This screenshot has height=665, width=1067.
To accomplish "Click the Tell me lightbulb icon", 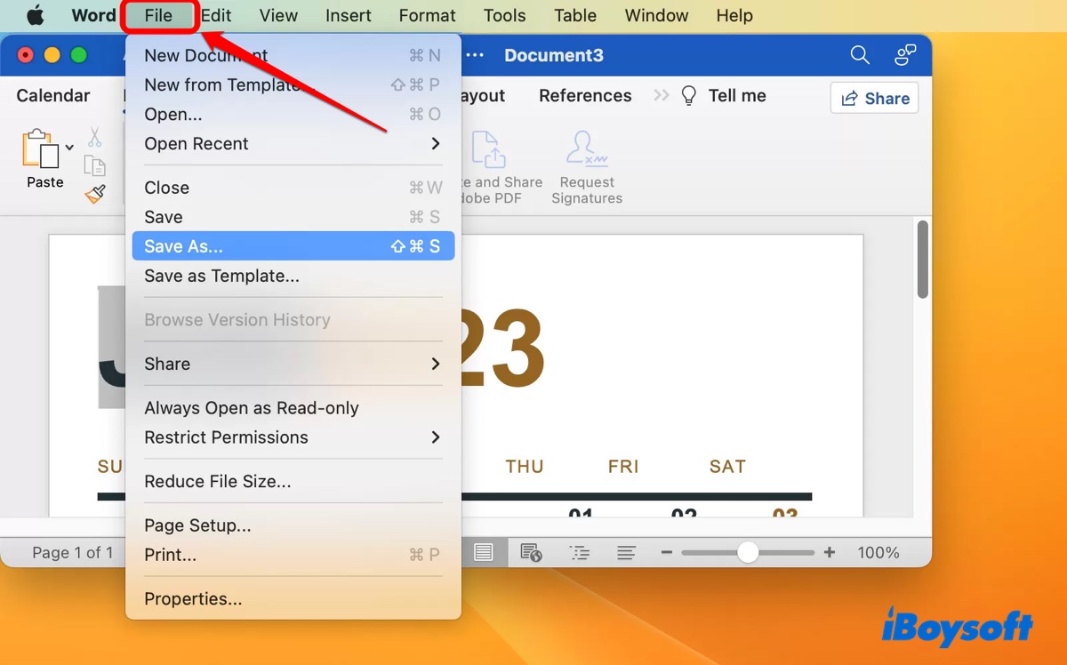I will pos(688,95).
